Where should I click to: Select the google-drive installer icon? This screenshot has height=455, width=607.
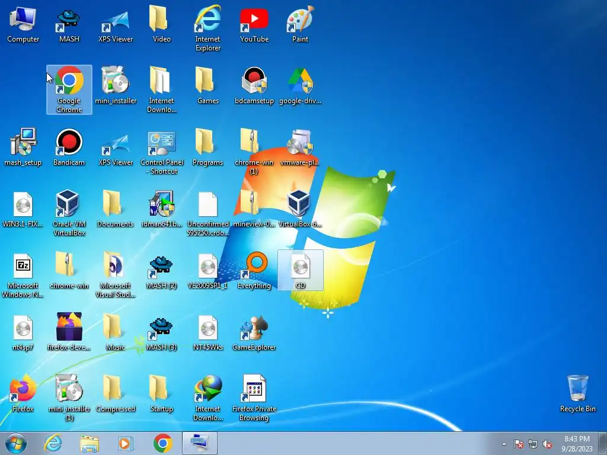(300, 85)
